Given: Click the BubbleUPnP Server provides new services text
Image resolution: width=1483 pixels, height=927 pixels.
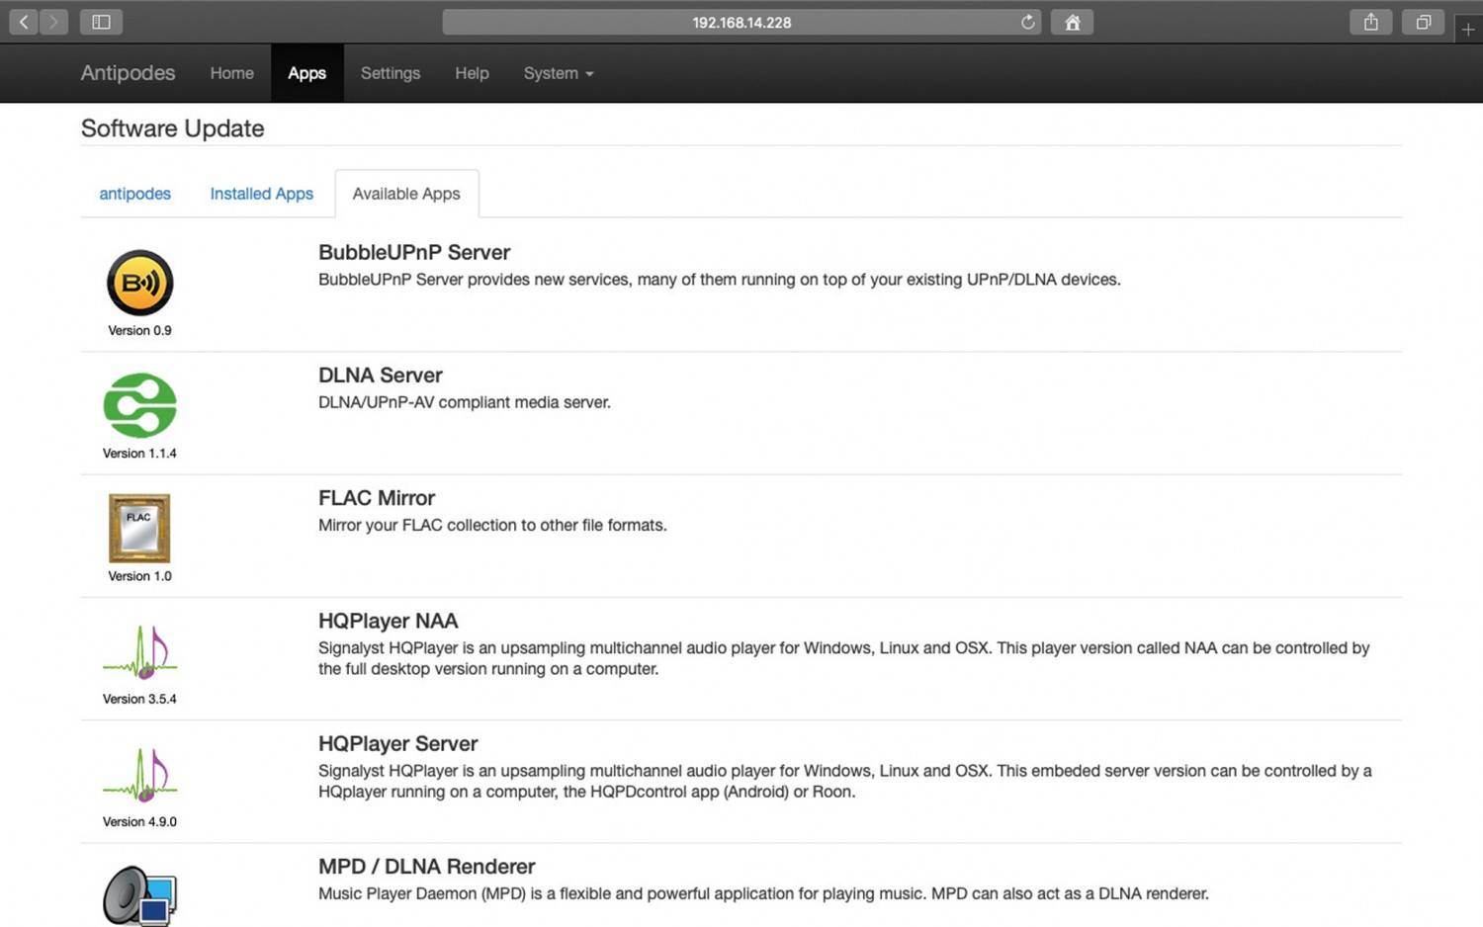Looking at the screenshot, I should pyautogui.click(x=720, y=280).
